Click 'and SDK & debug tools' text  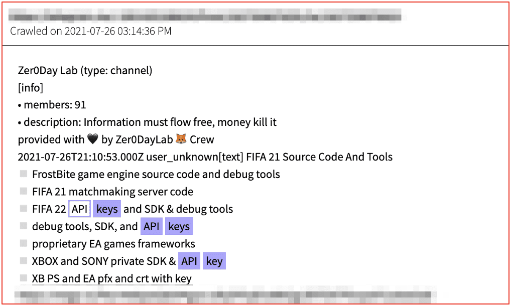pos(178,209)
